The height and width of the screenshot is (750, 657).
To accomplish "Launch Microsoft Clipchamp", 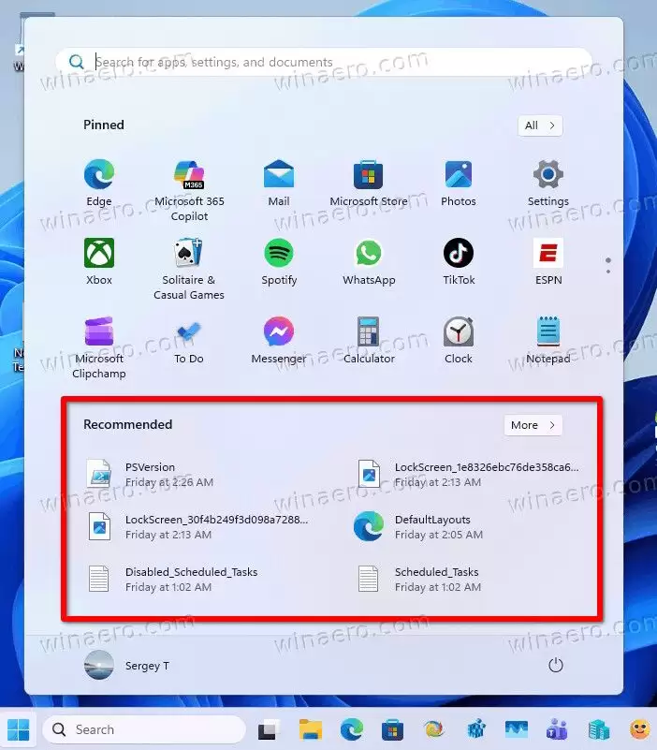I will [99, 347].
